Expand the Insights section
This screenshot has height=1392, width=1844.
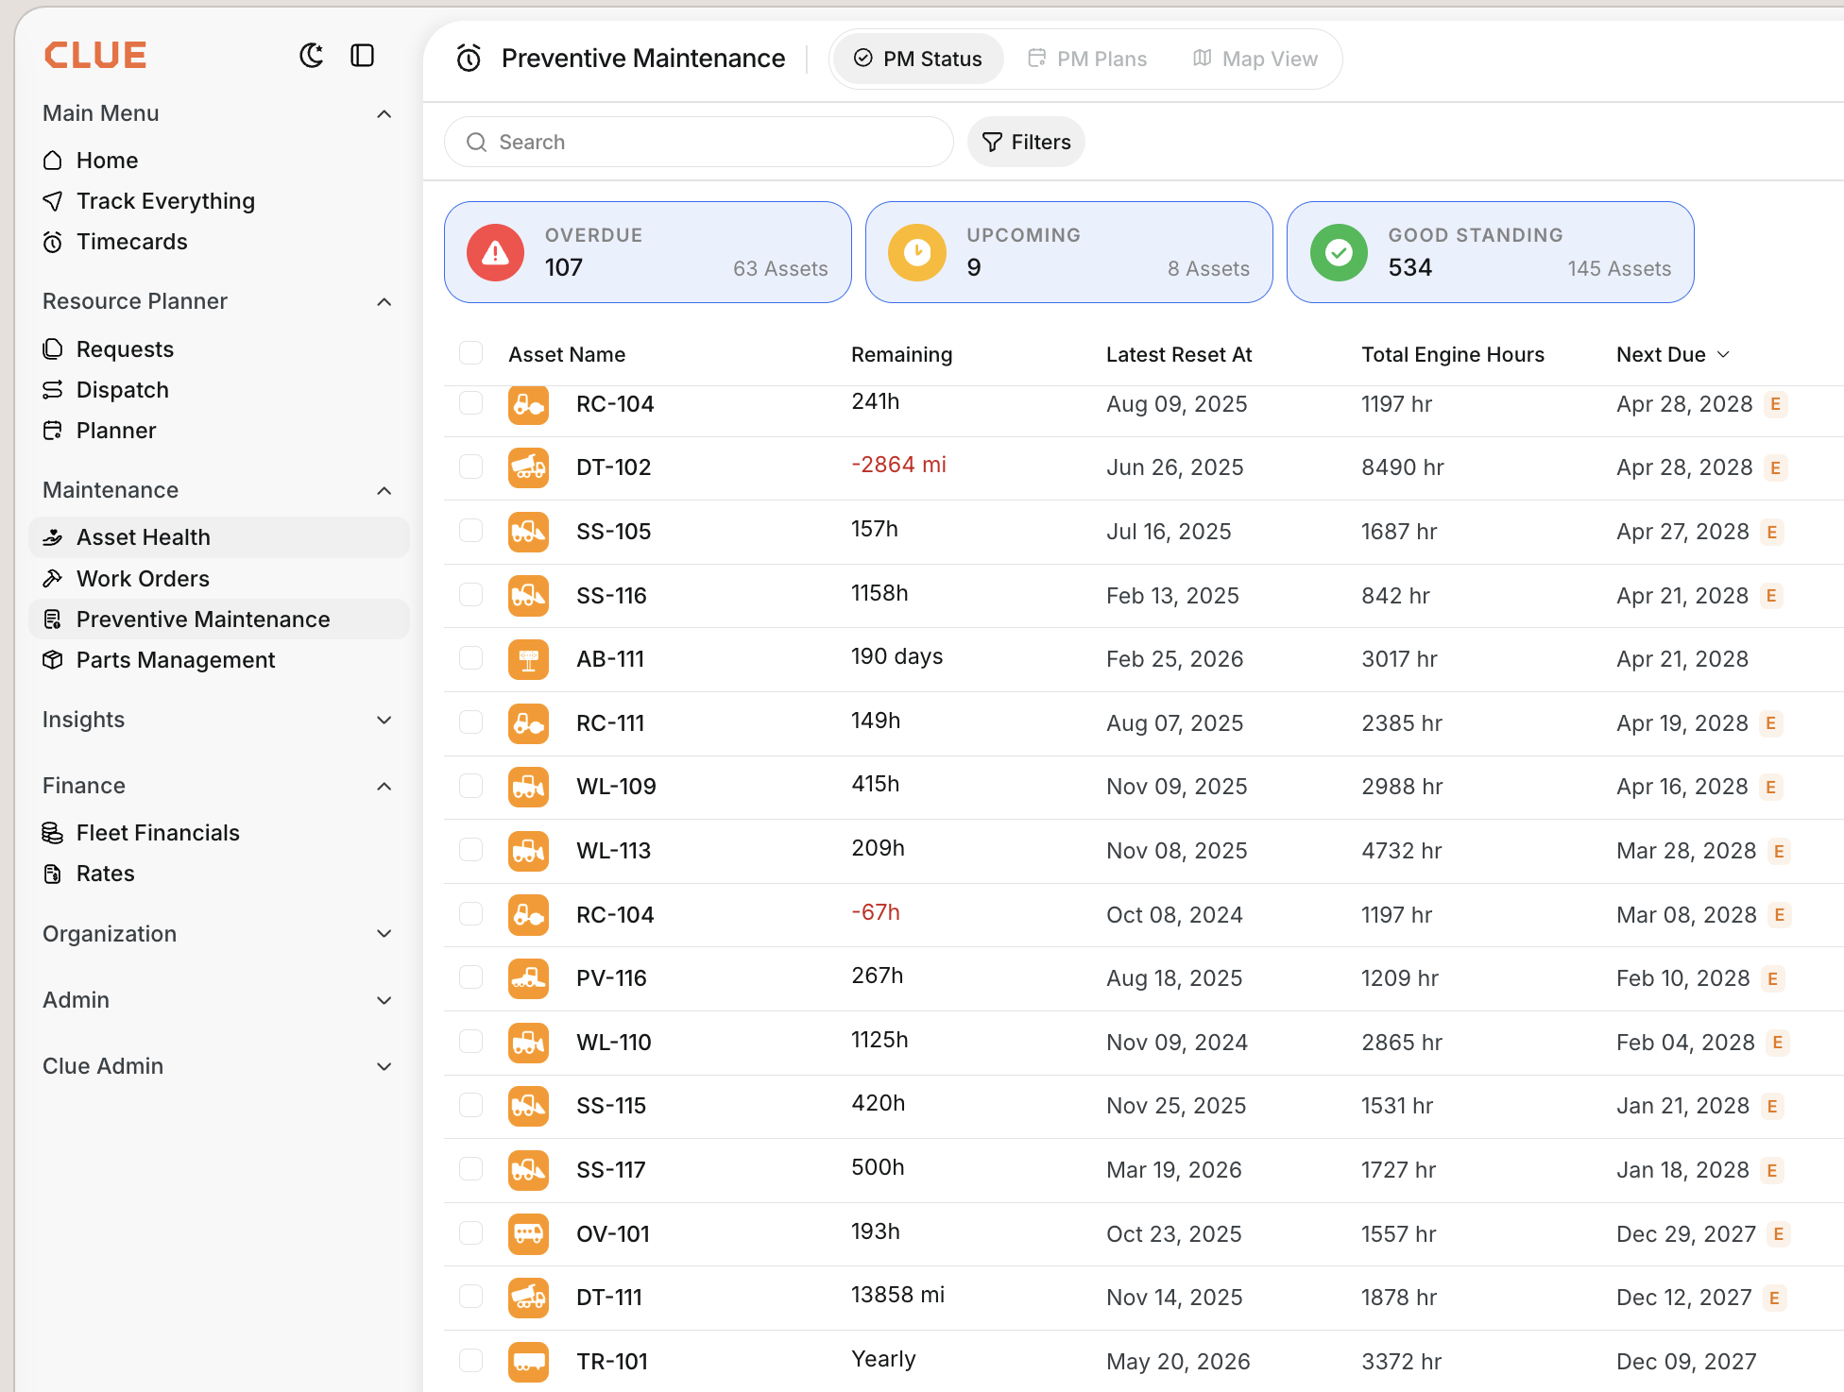(384, 721)
